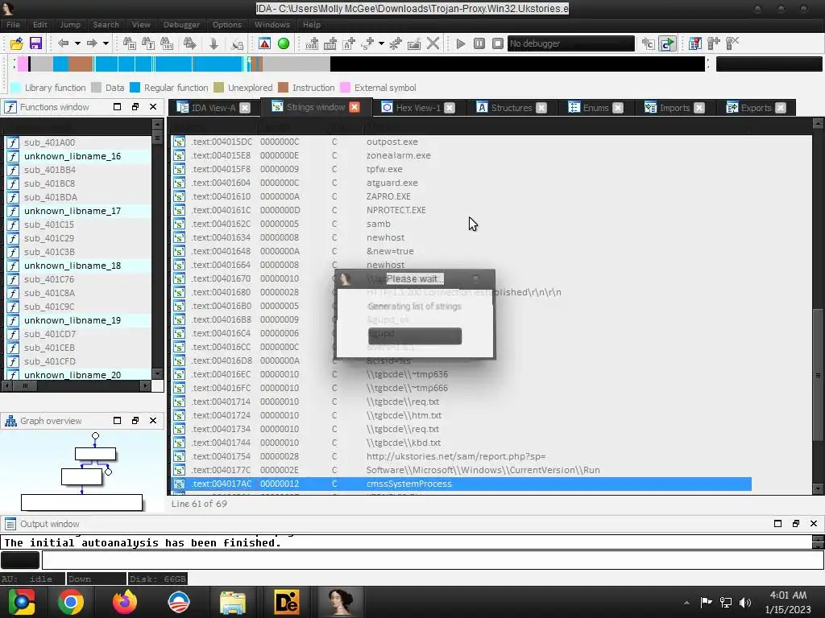Click delete breakpoint icon with X
The width and height of the screenshot is (825, 618).
732,43
